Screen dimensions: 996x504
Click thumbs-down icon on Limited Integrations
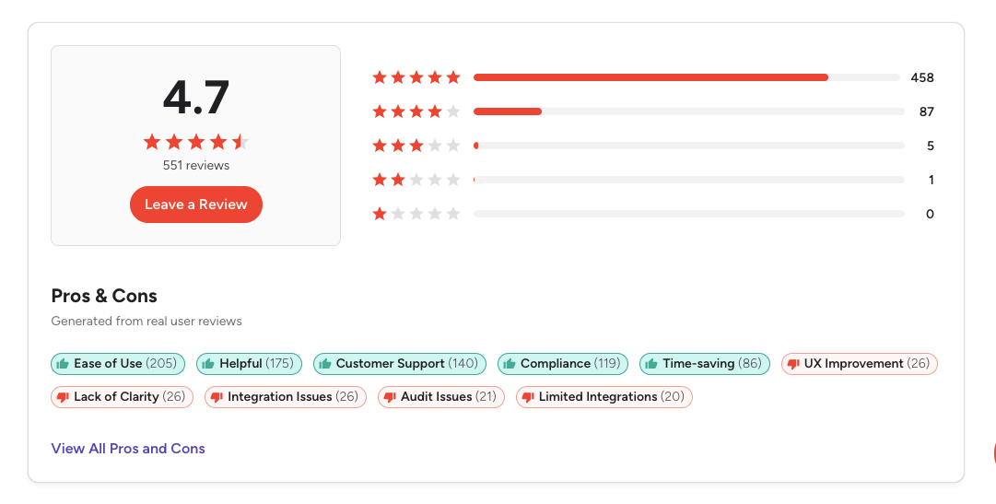[527, 397]
